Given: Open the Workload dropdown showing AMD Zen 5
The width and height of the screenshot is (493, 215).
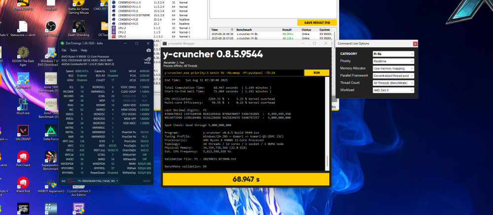Looking at the screenshot, I should [393, 90].
